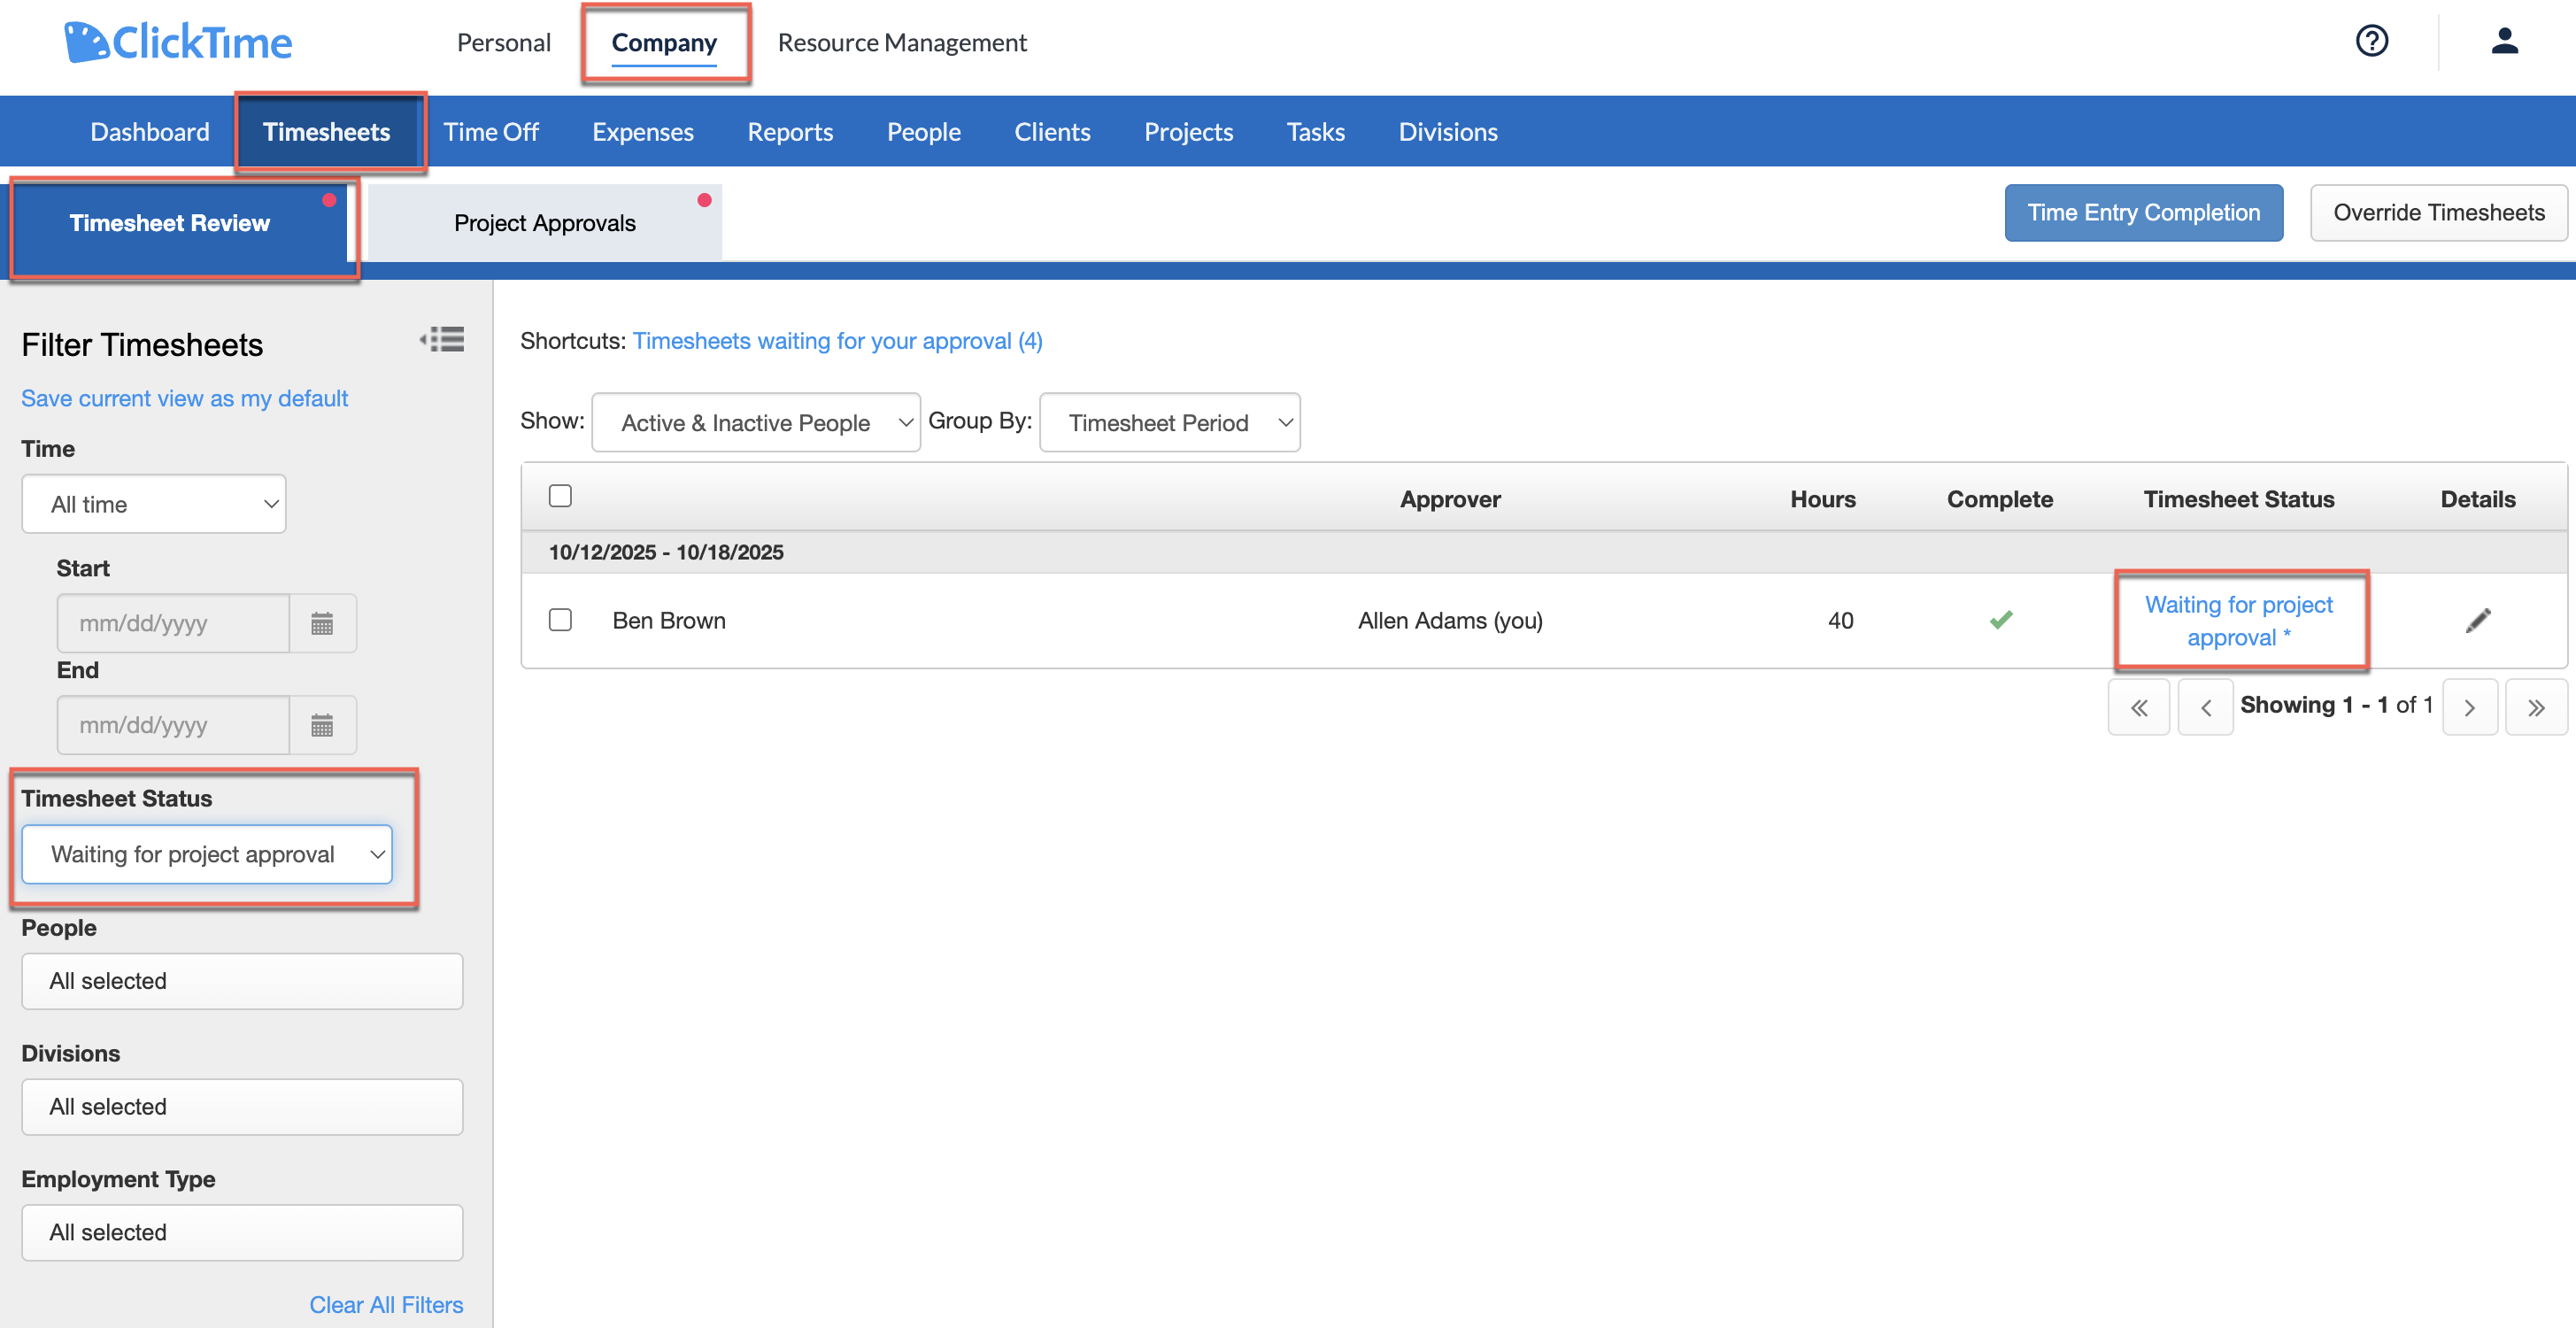Click the Override Timesheets button
This screenshot has height=1328, width=2576.
point(2438,212)
